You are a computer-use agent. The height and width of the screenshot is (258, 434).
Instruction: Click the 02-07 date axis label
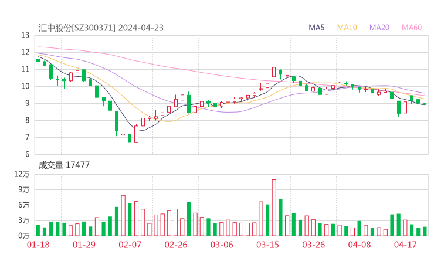click(x=130, y=245)
